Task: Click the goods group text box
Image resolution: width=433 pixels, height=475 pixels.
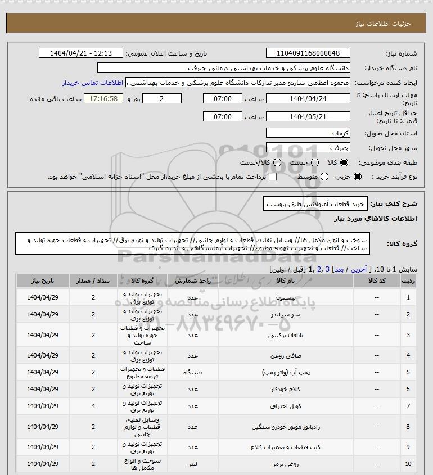Action: pos(192,244)
